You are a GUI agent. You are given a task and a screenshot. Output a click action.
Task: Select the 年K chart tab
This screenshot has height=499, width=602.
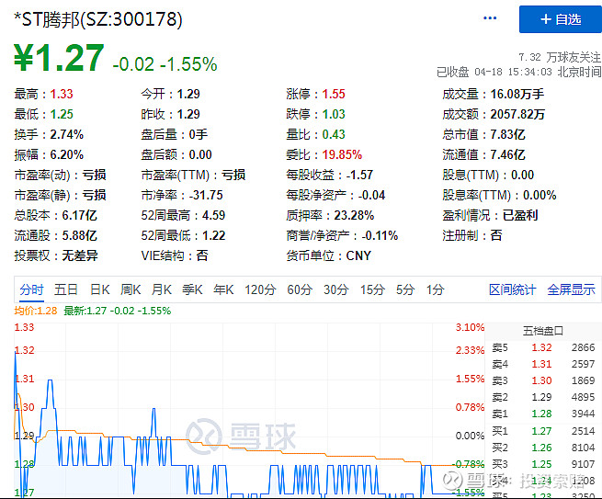pos(223,289)
